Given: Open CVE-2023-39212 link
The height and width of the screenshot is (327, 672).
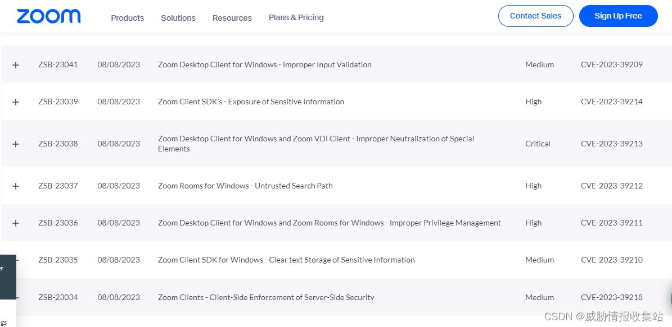Looking at the screenshot, I should click(x=612, y=186).
